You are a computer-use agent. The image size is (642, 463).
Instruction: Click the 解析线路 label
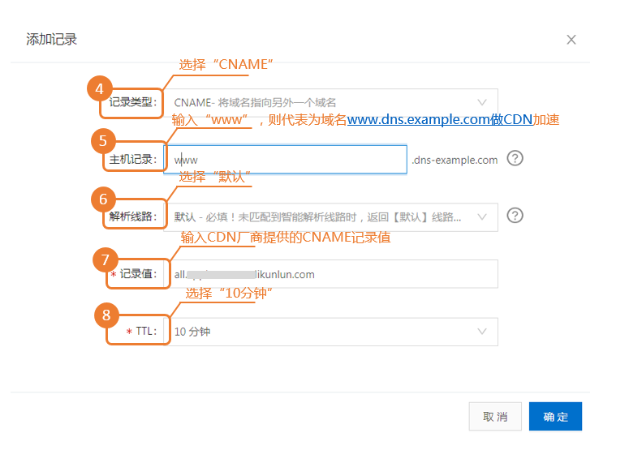(133, 216)
